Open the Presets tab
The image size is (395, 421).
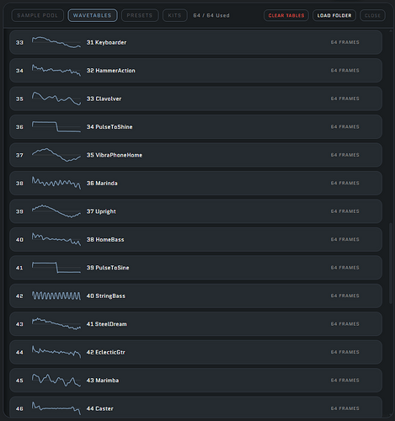click(x=140, y=15)
